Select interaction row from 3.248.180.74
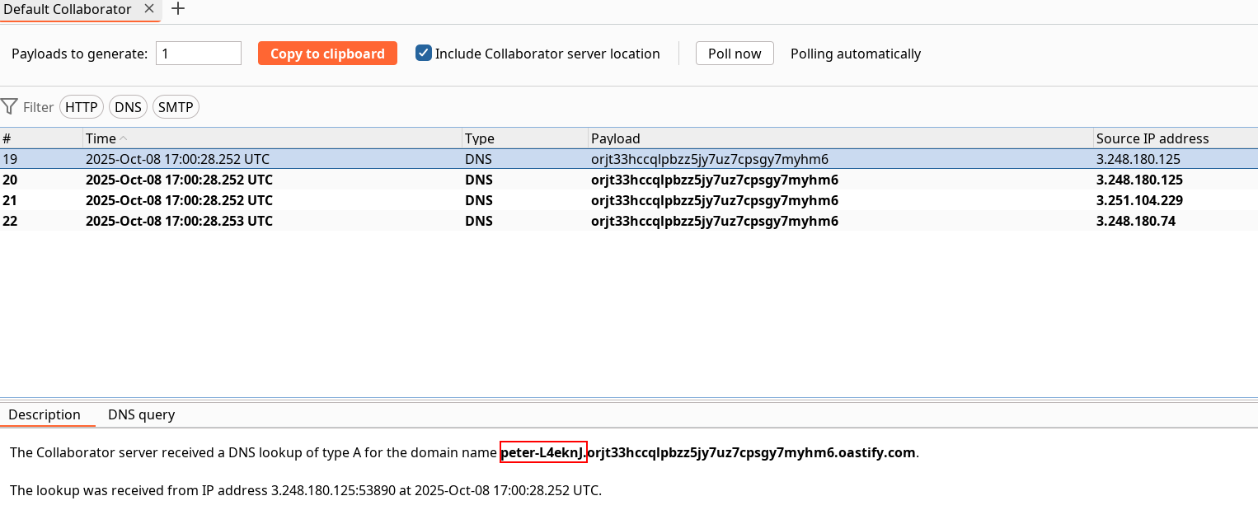The width and height of the screenshot is (1258, 510). (1135, 221)
